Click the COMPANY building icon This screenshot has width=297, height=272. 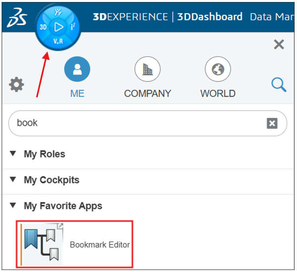(148, 69)
